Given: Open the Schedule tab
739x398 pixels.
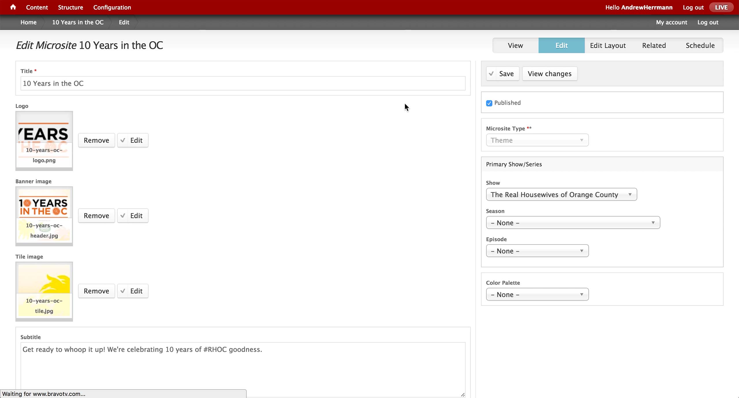Looking at the screenshot, I should [700, 46].
